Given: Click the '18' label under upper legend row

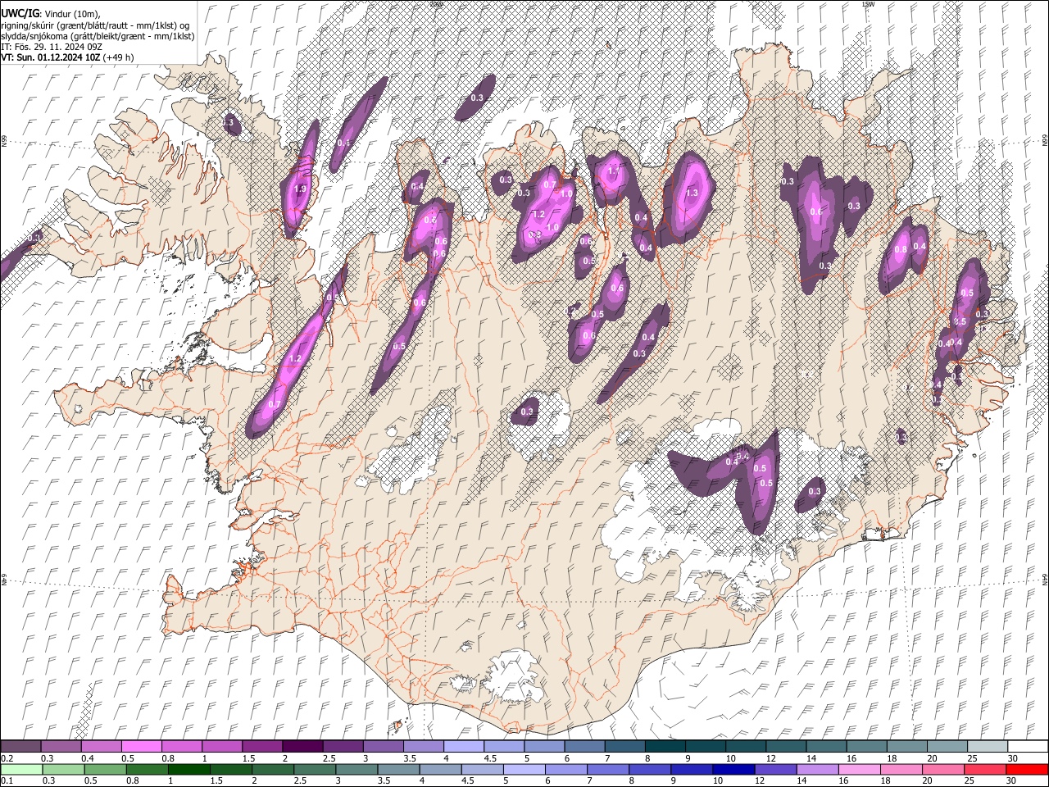Looking at the screenshot, I should [892, 758].
